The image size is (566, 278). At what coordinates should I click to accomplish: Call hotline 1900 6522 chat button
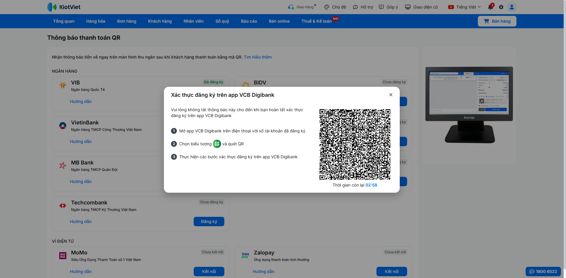point(543,272)
